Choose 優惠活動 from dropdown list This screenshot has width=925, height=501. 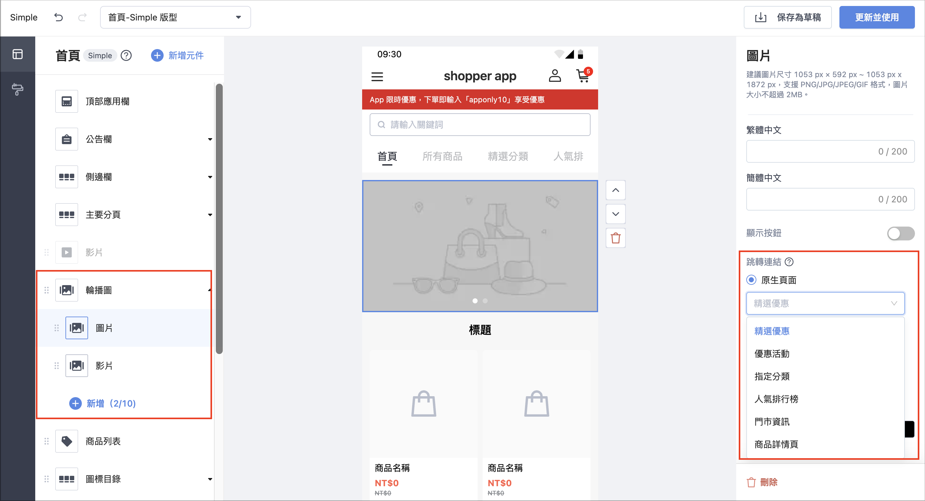tap(825, 354)
